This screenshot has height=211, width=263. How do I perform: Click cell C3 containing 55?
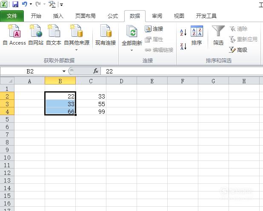pos(91,104)
